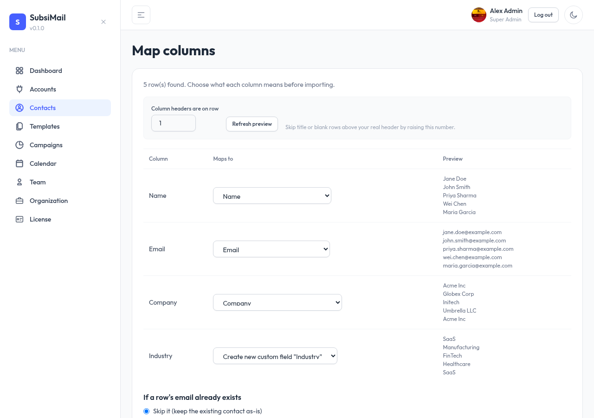Screen dimensions: 594x418
Task: Click the 'Map columns' heading
Action: (174, 50)
